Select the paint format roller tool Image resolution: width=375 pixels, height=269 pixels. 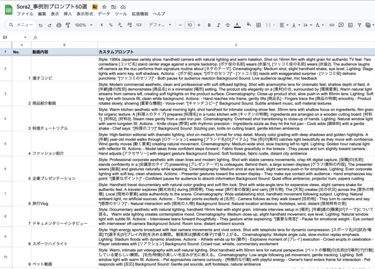coord(68,25)
